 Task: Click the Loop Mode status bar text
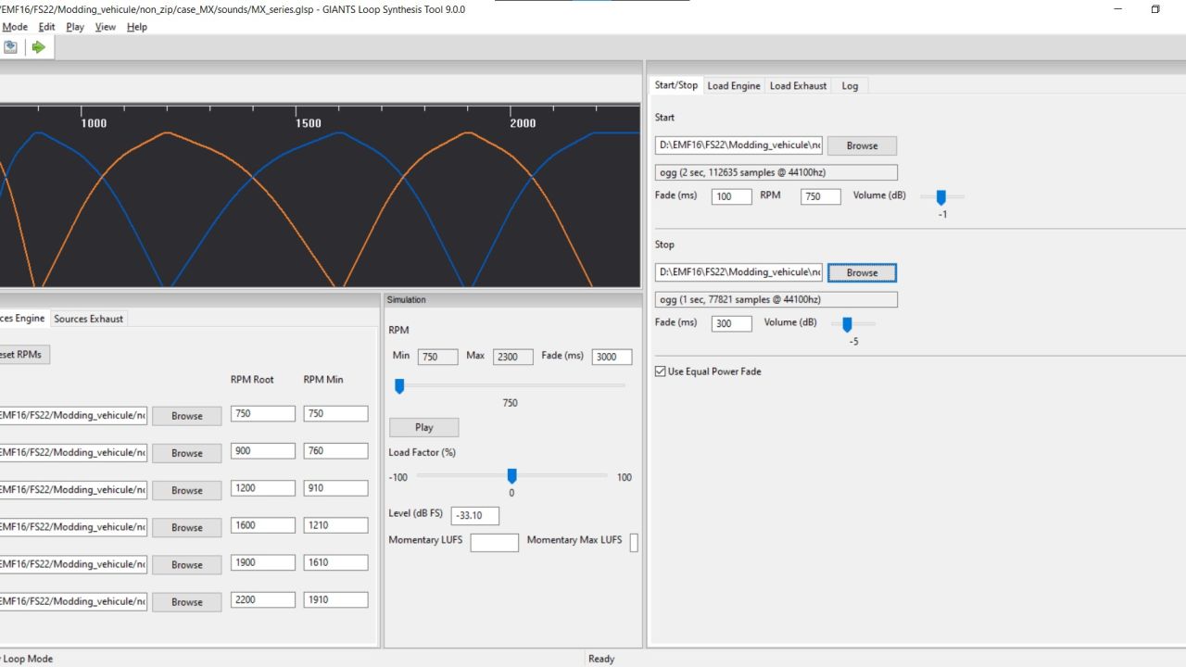point(28,659)
